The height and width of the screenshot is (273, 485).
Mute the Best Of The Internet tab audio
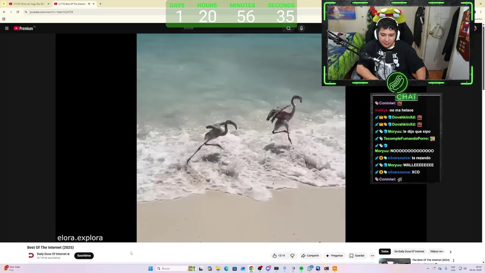point(89,4)
